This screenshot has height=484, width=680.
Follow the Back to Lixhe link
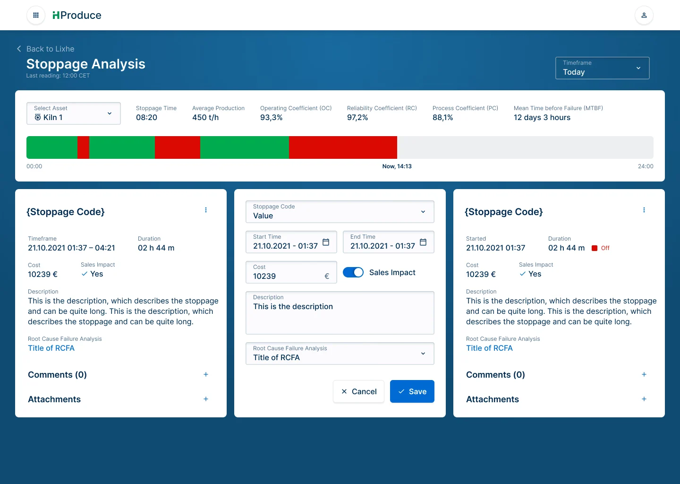pos(50,49)
